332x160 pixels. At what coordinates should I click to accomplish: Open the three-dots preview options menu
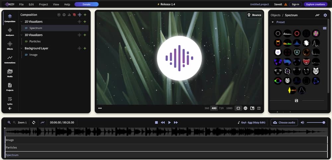[x=100, y=108]
